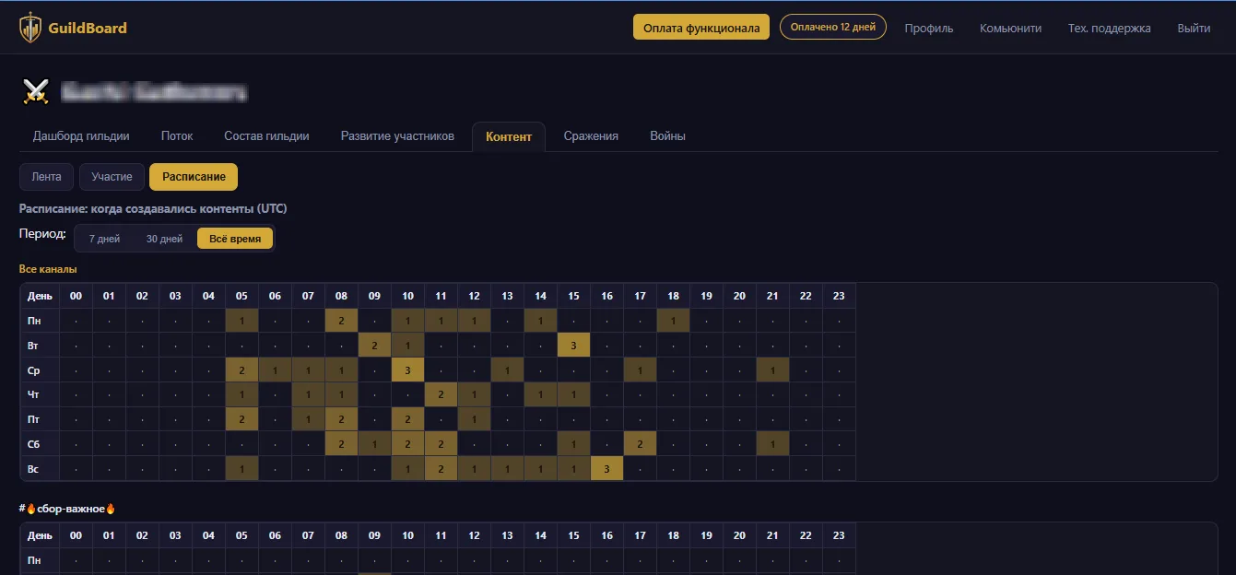The image size is (1236, 575).
Task: Click the Сб row hour 08 cell
Action: tap(341, 444)
